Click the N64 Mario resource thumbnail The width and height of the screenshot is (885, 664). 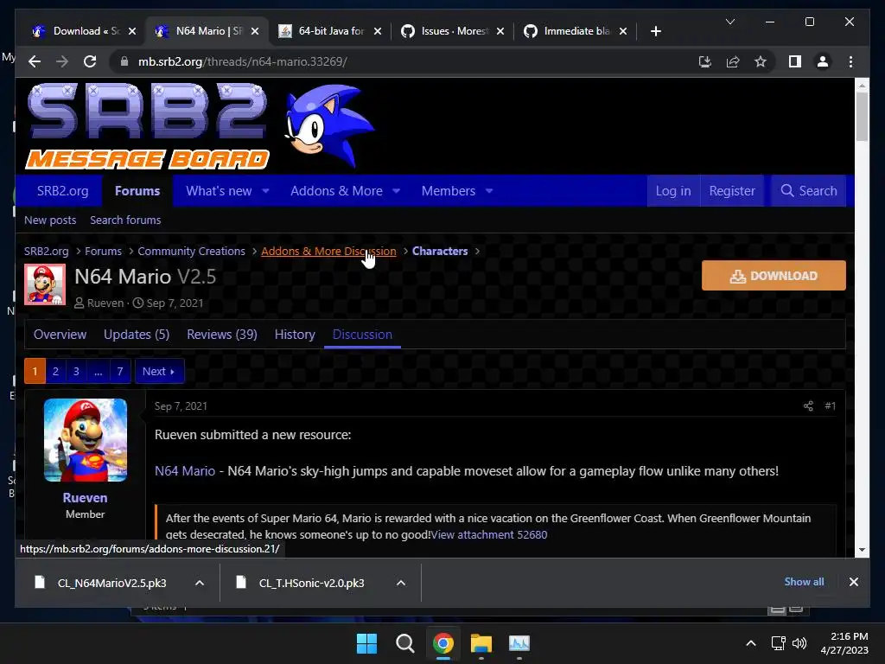pos(45,284)
